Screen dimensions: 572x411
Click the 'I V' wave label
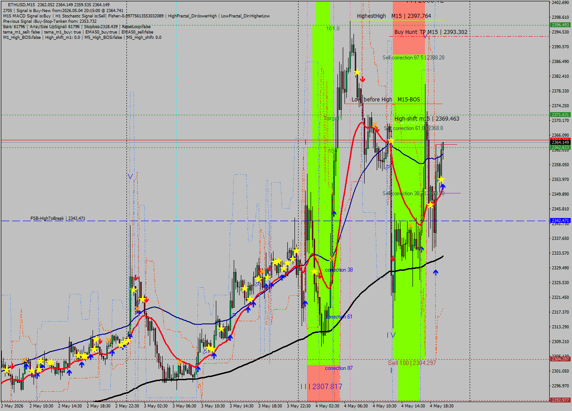[391, 334]
